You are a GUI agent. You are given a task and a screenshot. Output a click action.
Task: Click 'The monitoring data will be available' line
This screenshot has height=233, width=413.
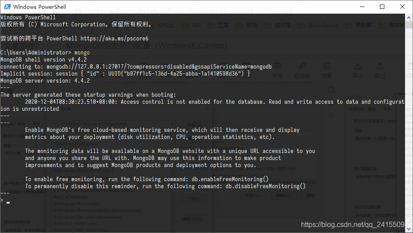pos(170,151)
